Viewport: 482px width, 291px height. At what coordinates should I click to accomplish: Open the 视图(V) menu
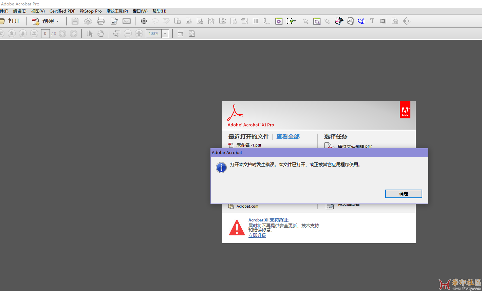[38, 11]
